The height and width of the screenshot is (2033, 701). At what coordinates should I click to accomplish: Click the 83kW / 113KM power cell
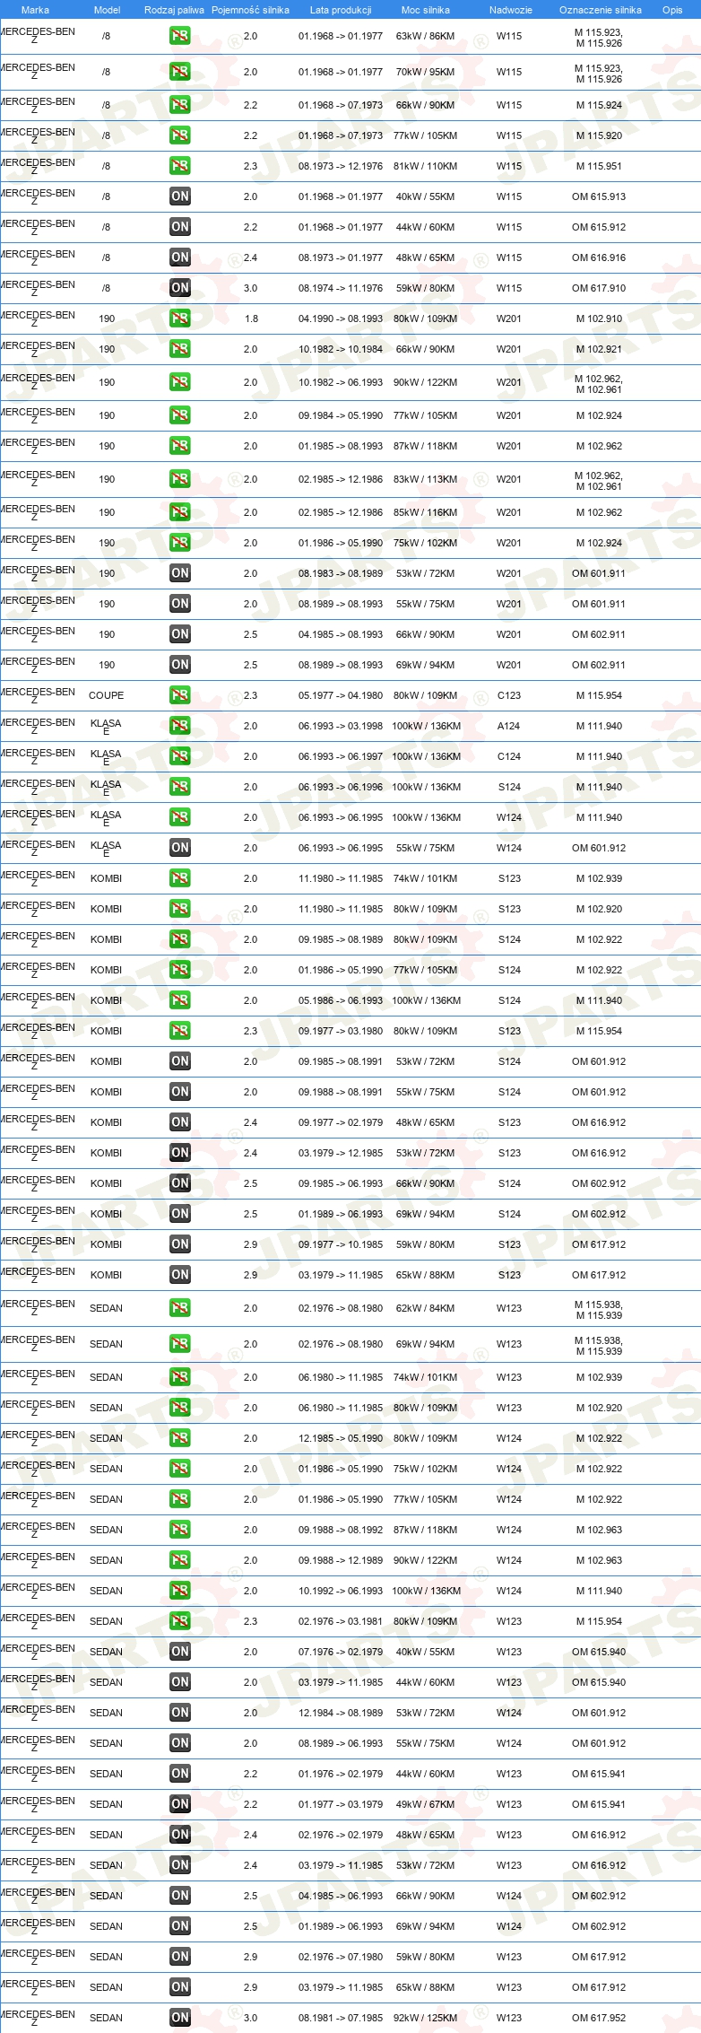click(425, 480)
